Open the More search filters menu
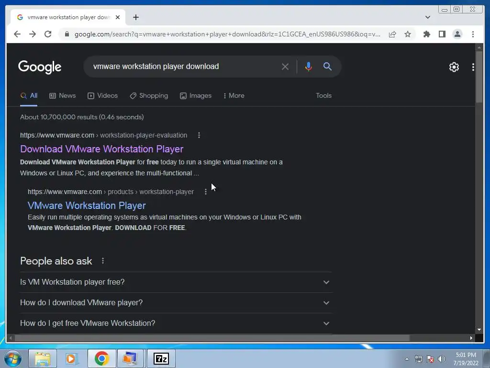The width and height of the screenshot is (490, 368). [234, 96]
